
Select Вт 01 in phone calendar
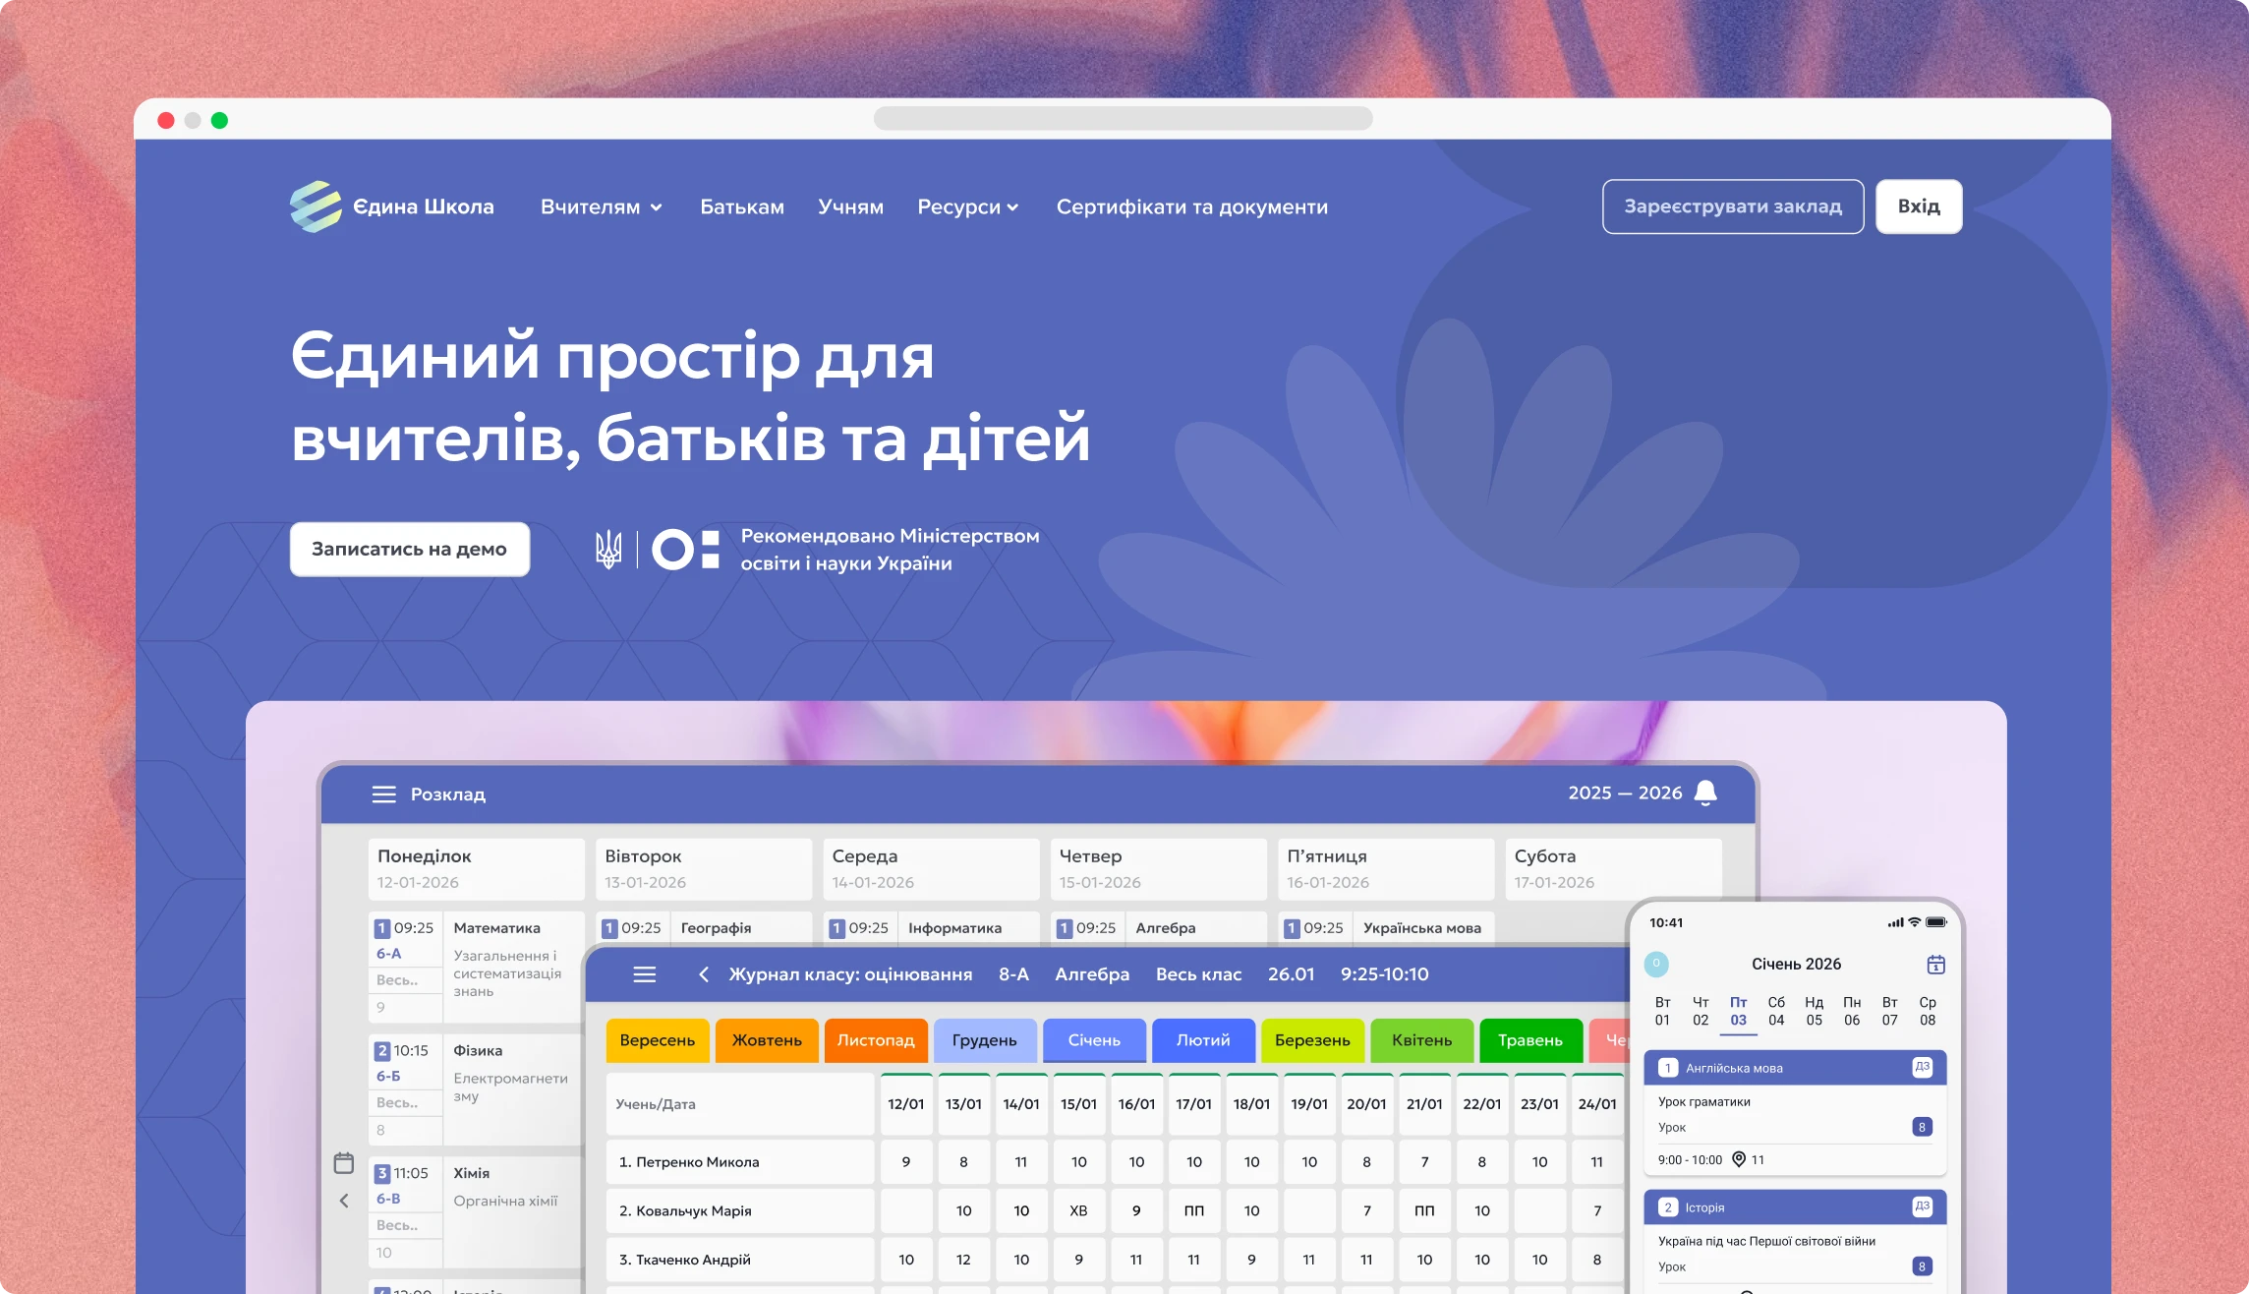[x=1662, y=1012]
